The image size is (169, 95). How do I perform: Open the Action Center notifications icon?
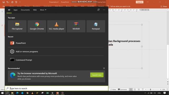[165, 93]
